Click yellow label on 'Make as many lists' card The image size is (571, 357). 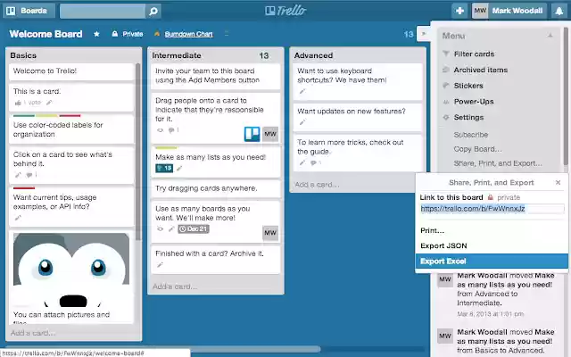coord(166,148)
